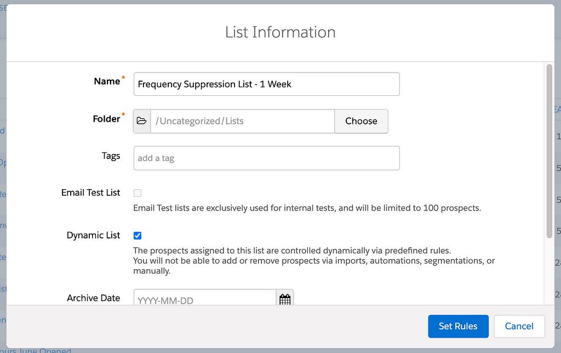This screenshot has width=561, height=353.
Task: Click the Email Test lists description text
Action: (x=307, y=208)
